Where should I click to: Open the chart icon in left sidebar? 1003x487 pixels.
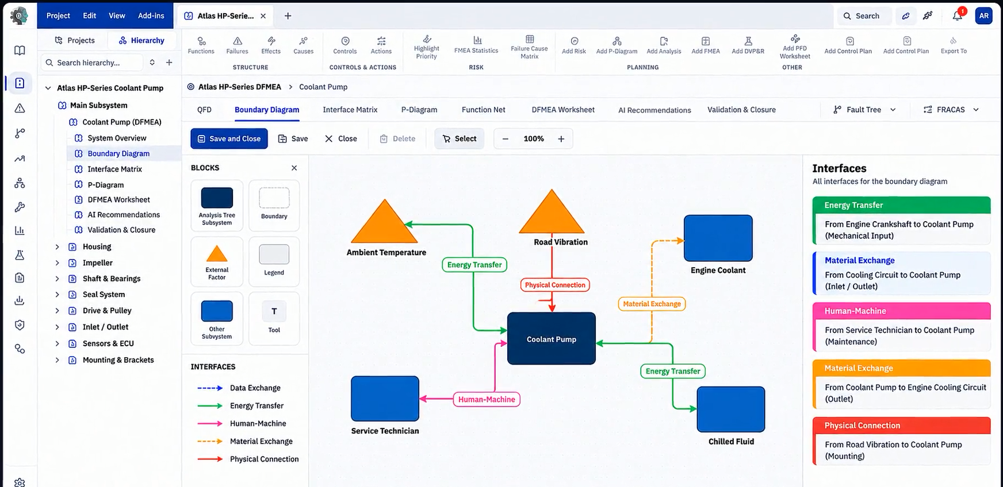[20, 231]
